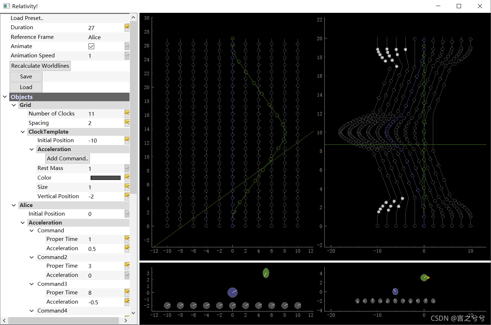
Task: Click green clock with yellow arrow, bottom-right plot
Action: (x=424, y=277)
